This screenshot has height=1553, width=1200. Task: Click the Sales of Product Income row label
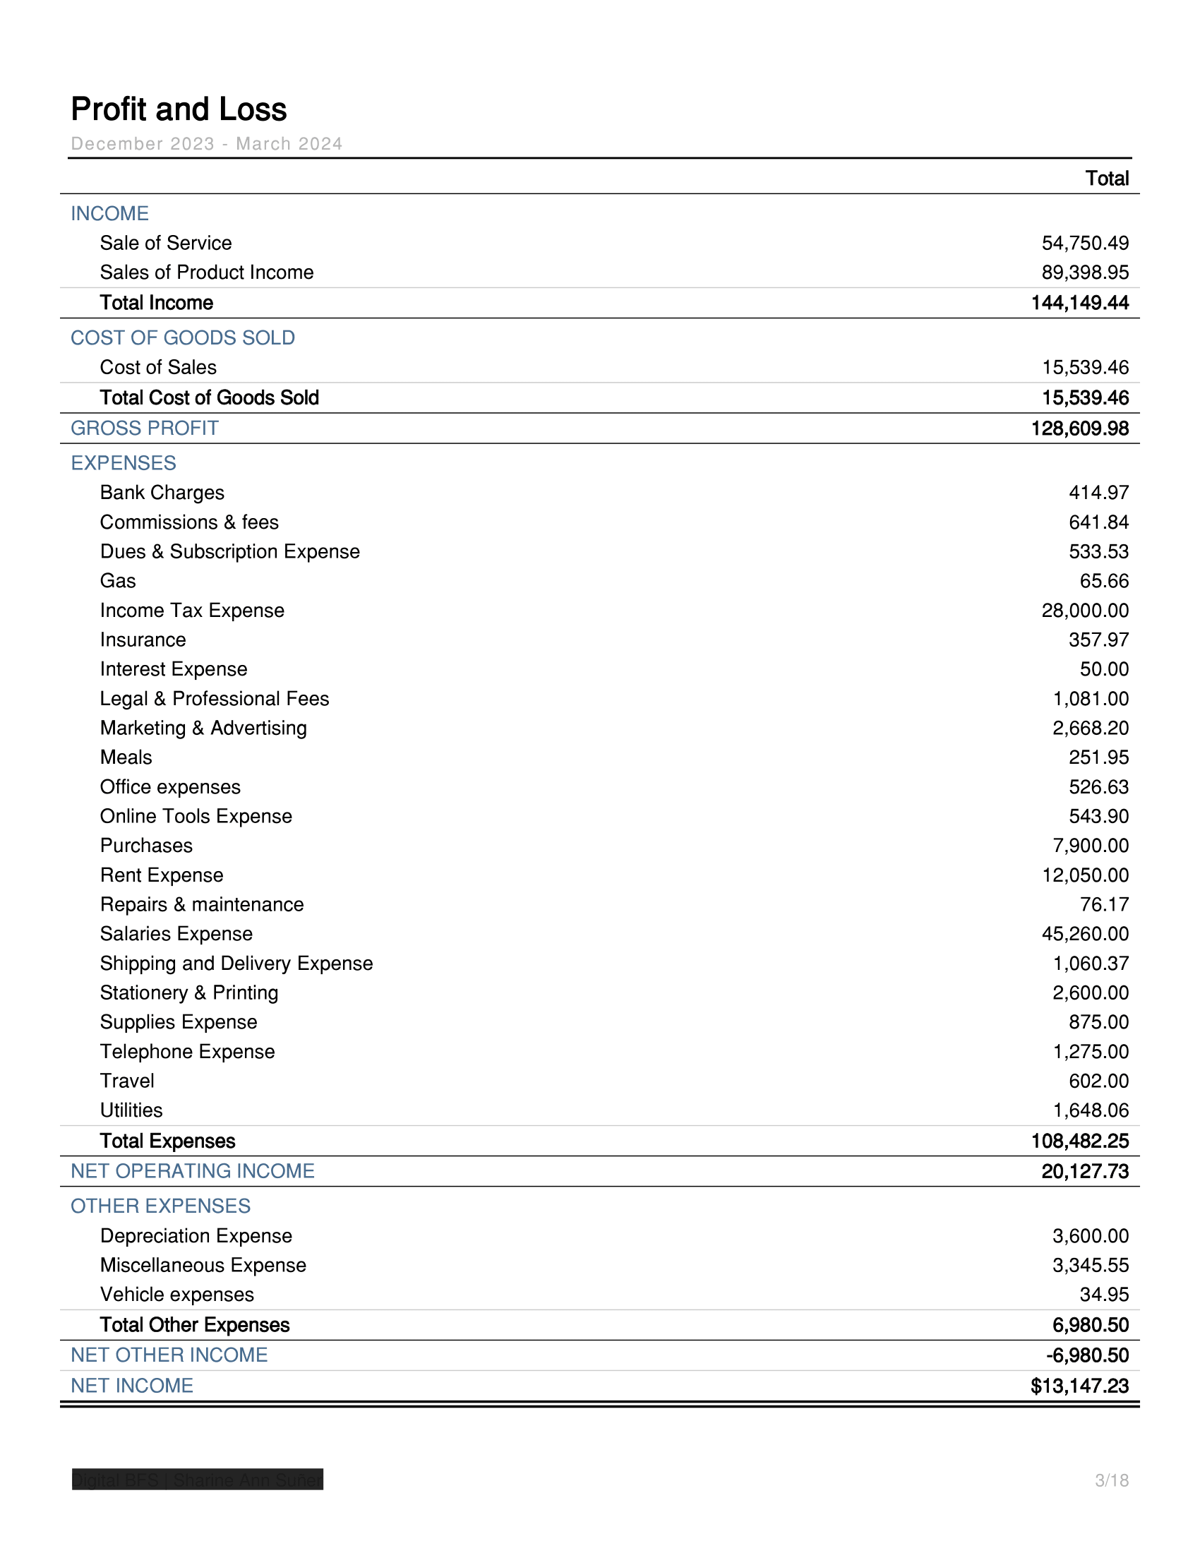click(206, 272)
